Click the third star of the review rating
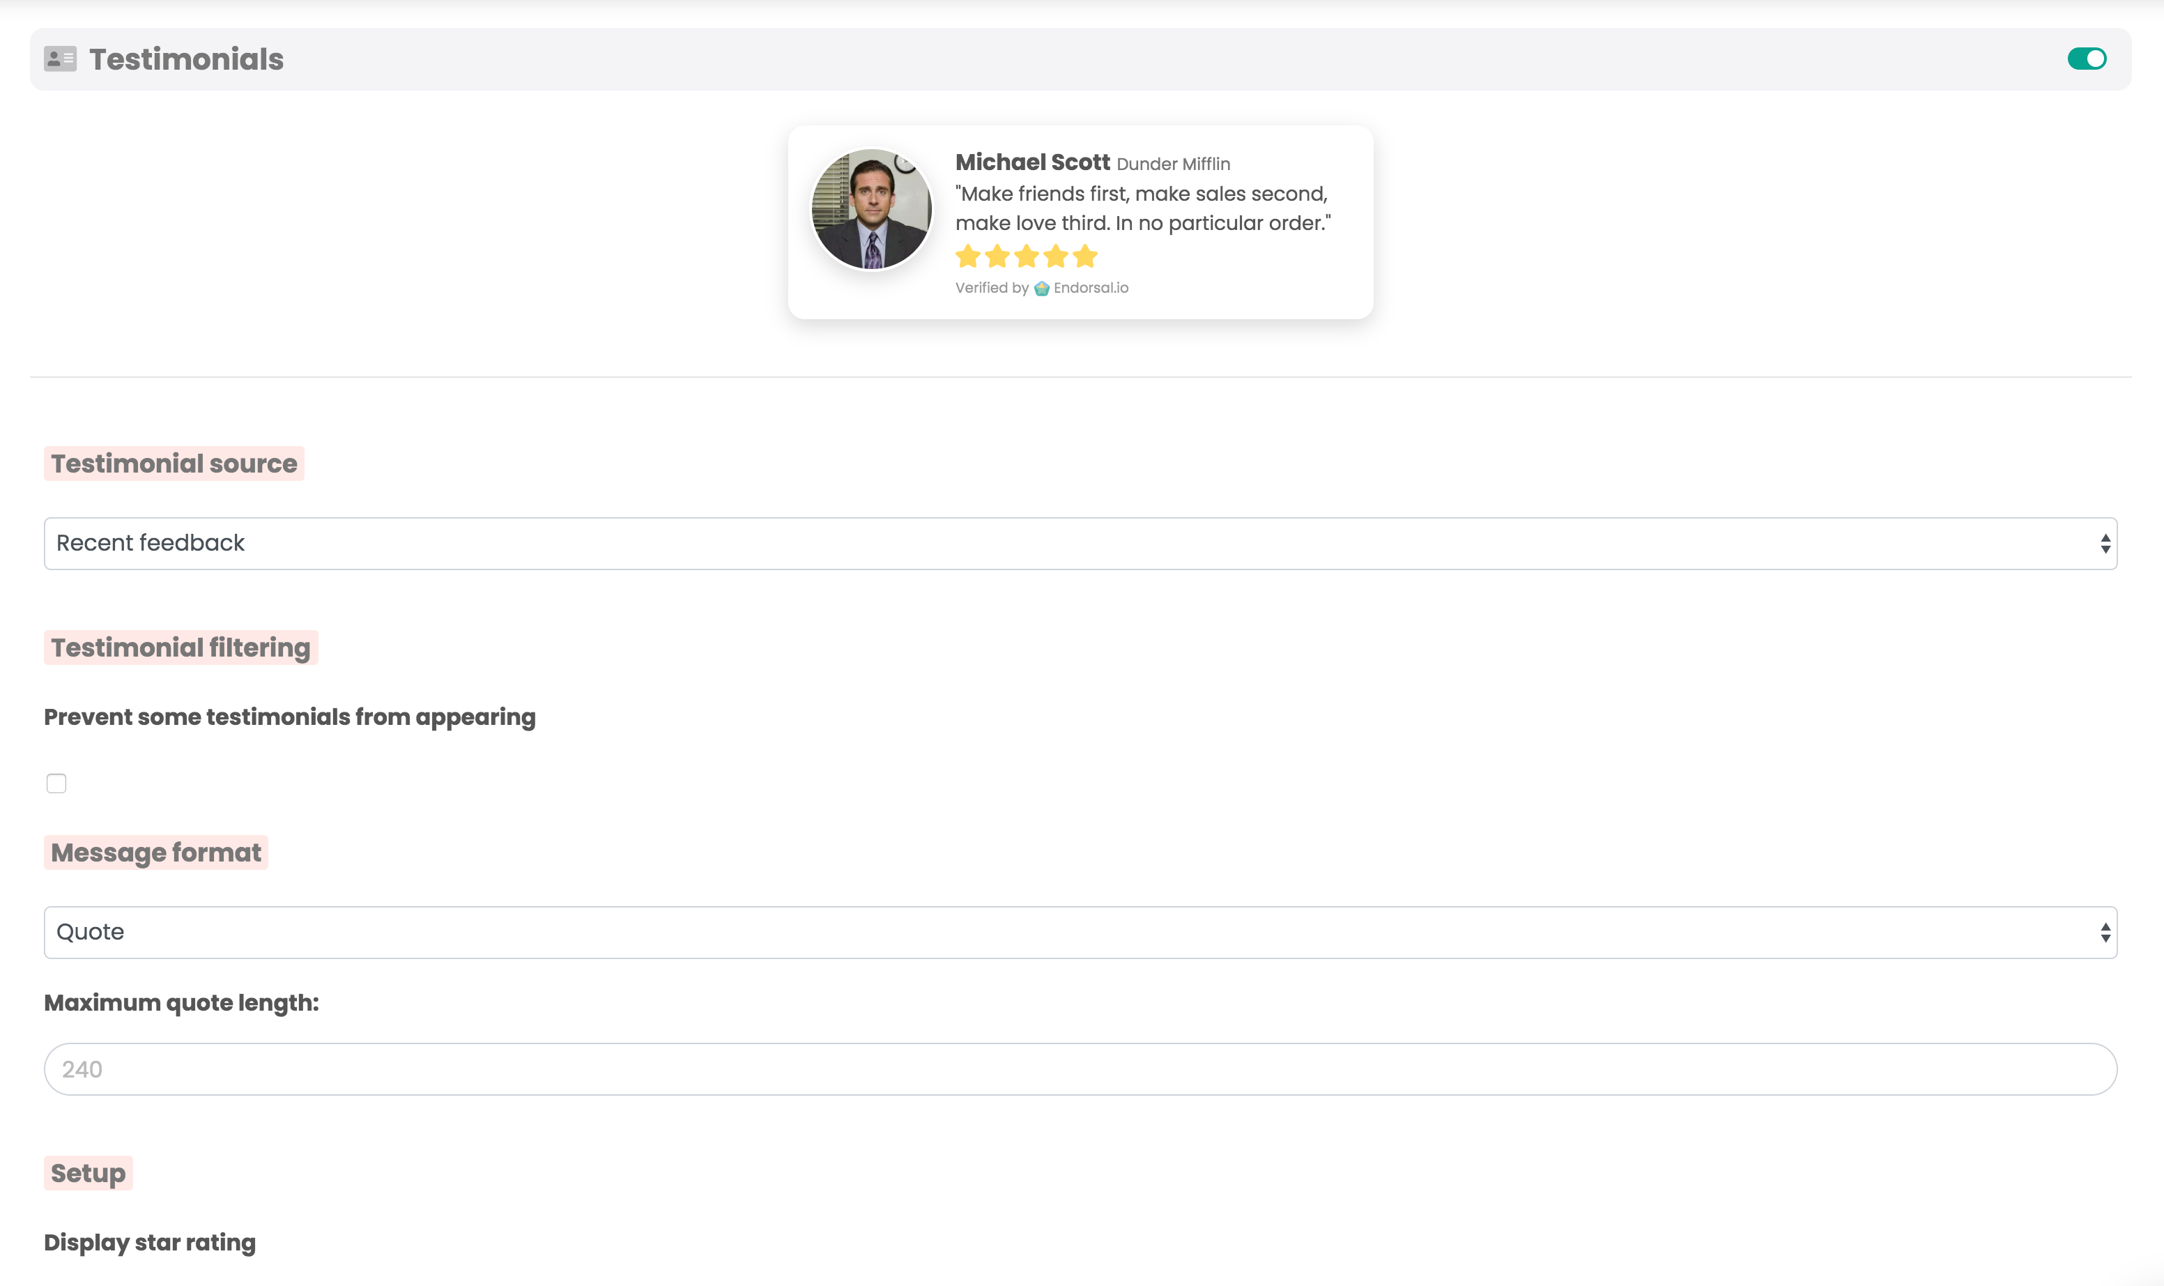The image size is (2164, 1286). (x=1027, y=255)
